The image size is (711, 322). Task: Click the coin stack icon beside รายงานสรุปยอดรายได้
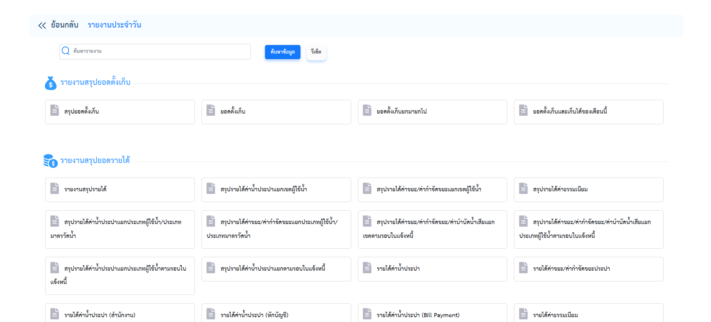[50, 161]
